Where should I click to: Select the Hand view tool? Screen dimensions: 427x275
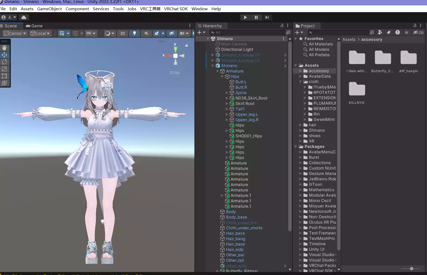coord(4,48)
